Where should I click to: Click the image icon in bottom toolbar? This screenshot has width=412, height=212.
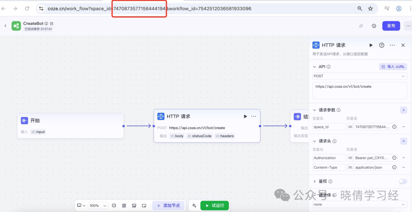pyautogui.click(x=134, y=206)
